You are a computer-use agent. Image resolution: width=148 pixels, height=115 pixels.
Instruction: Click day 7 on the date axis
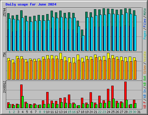pyautogui.click(x=36, y=112)
